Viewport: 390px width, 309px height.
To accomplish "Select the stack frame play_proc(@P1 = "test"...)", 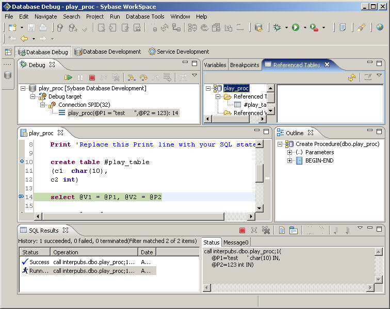I will [123, 113].
